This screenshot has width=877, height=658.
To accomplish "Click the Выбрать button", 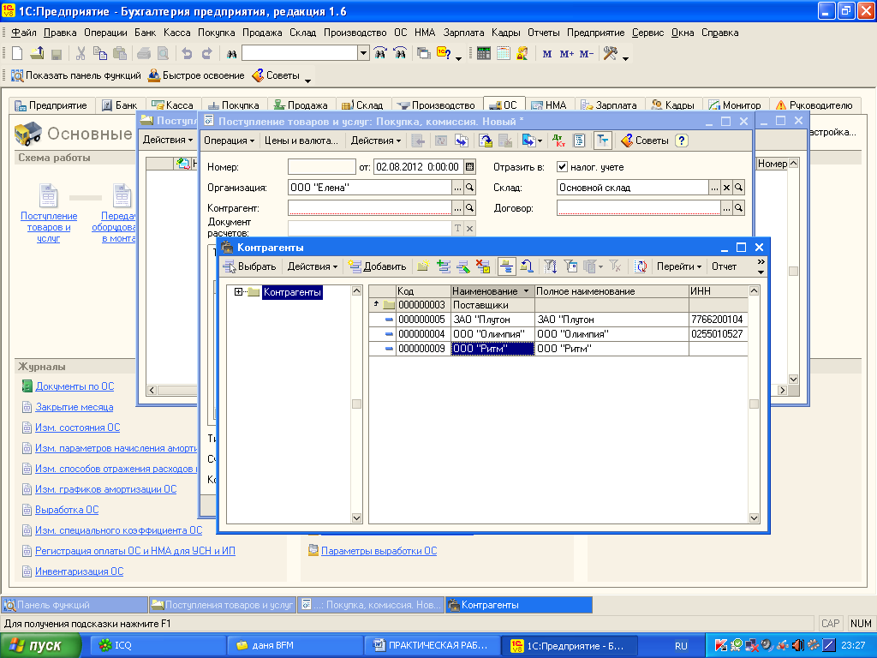I will click(x=250, y=266).
